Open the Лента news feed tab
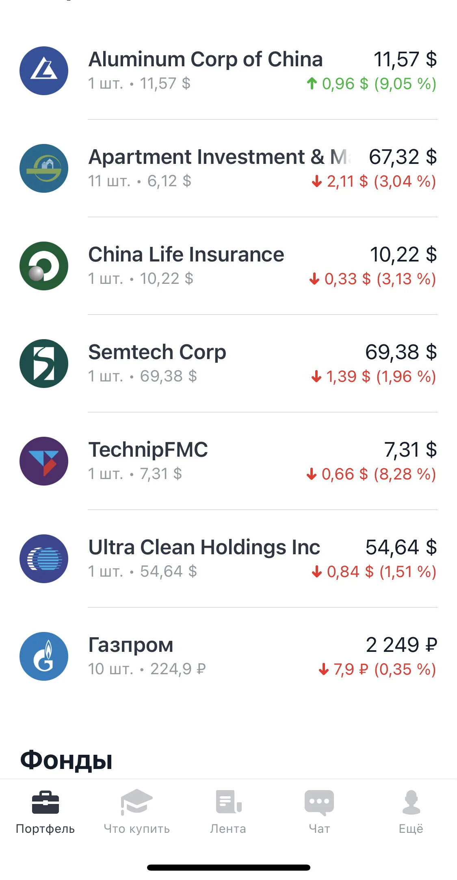The image size is (457, 880). pyautogui.click(x=228, y=812)
